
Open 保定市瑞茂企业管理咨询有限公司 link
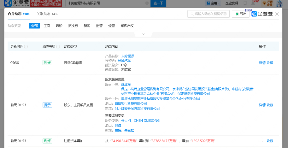(x=145, y=89)
